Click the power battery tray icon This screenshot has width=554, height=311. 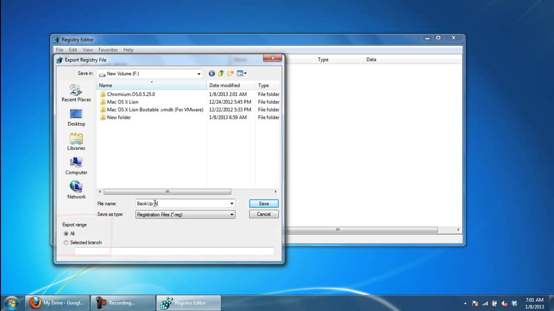click(495, 303)
